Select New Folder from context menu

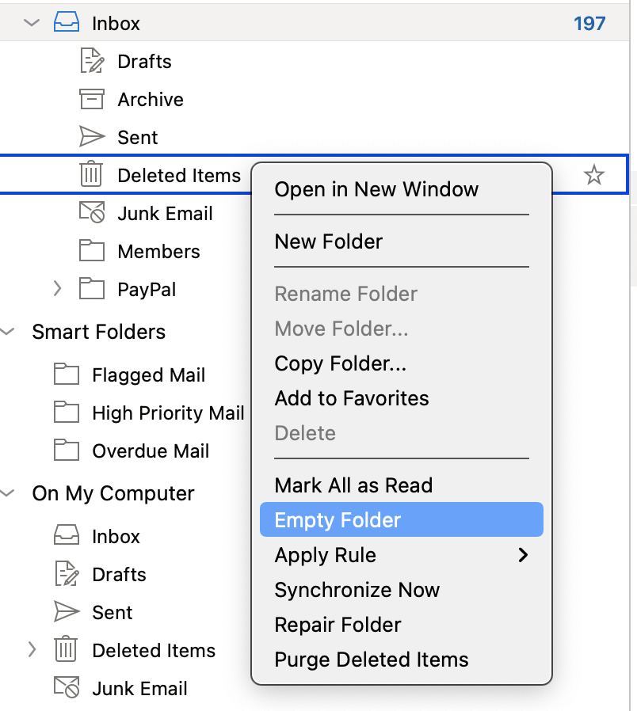(329, 241)
